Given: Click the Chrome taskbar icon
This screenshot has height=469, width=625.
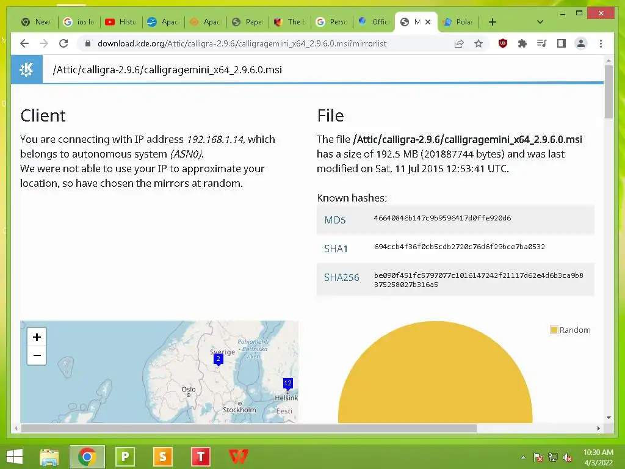Looking at the screenshot, I should [x=87, y=457].
